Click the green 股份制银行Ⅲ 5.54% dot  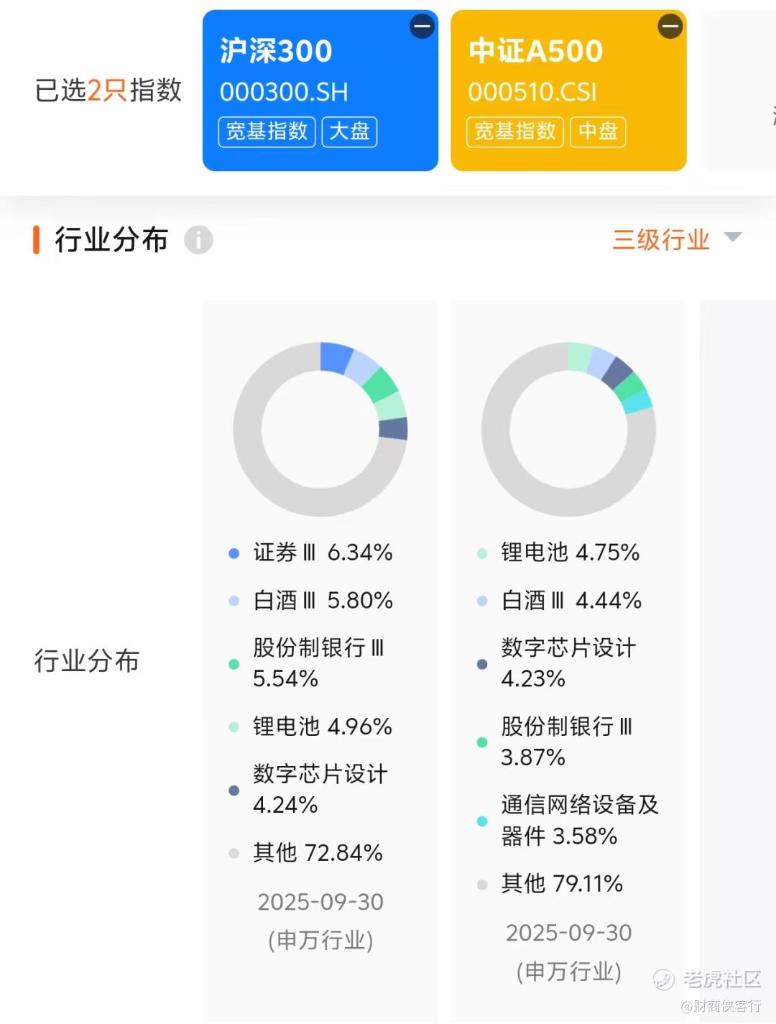[234, 664]
